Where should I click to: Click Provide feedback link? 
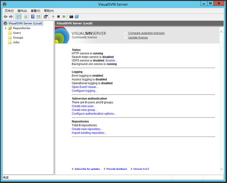pos(116,169)
